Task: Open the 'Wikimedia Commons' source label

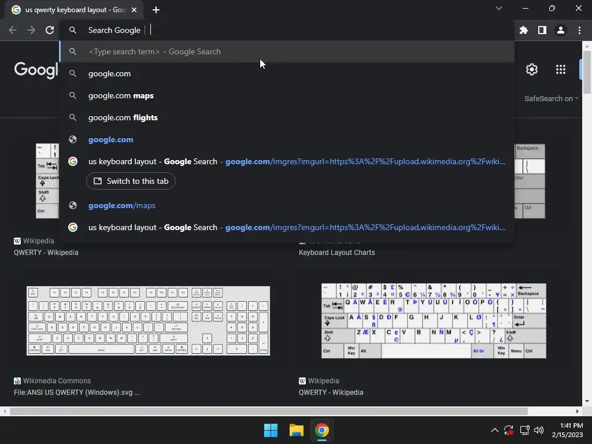Action: click(x=57, y=381)
